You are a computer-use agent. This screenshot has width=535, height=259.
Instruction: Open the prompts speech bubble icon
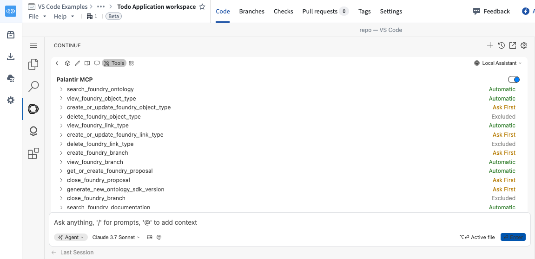pyautogui.click(x=97, y=63)
